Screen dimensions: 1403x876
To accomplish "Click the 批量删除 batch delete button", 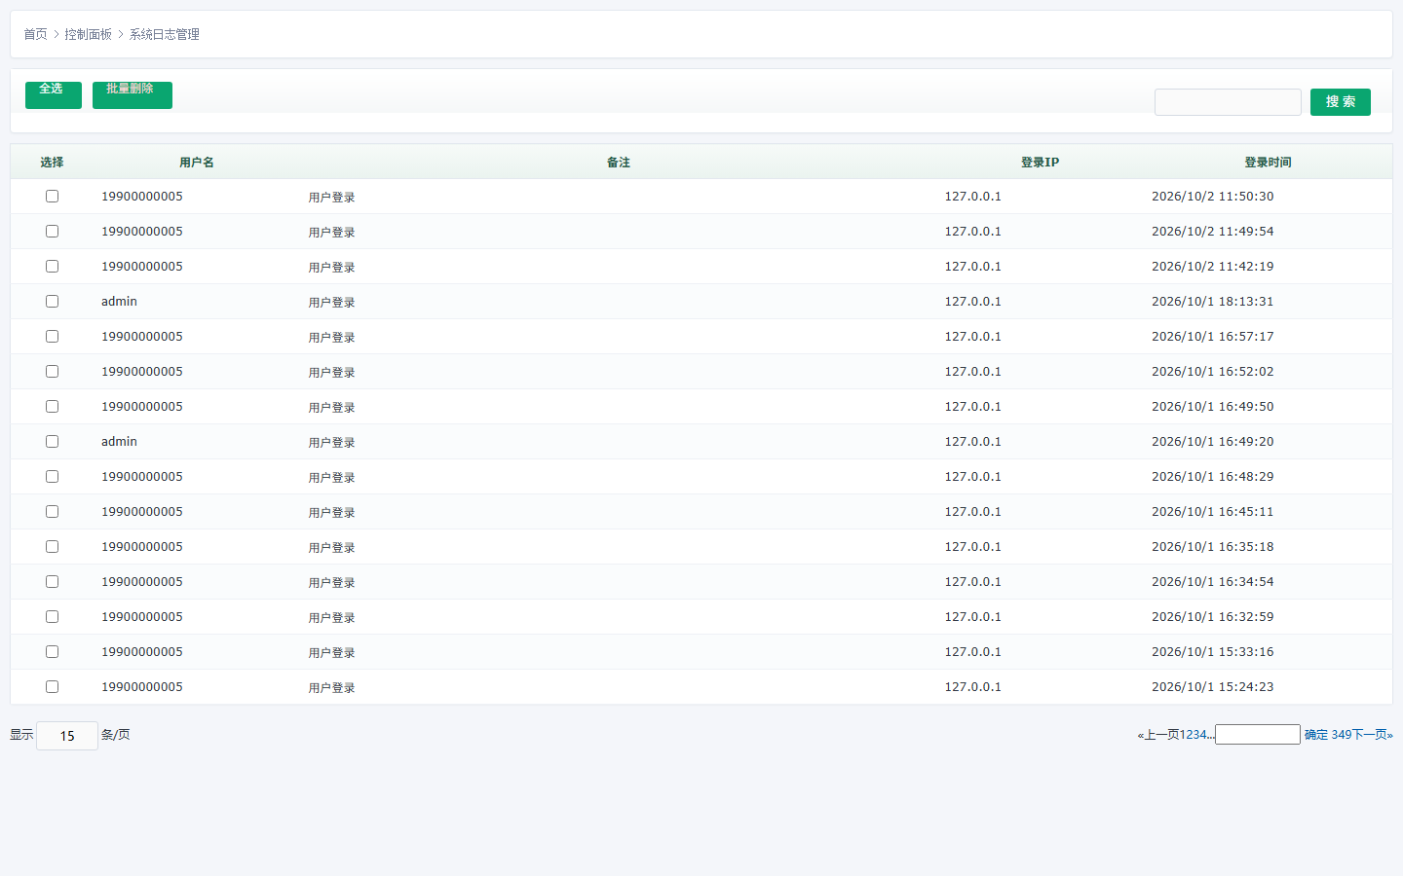I will (133, 94).
